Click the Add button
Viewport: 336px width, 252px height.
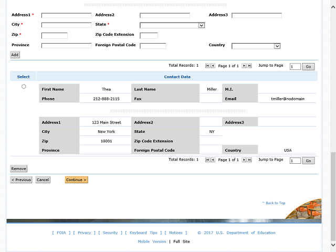(15, 55)
